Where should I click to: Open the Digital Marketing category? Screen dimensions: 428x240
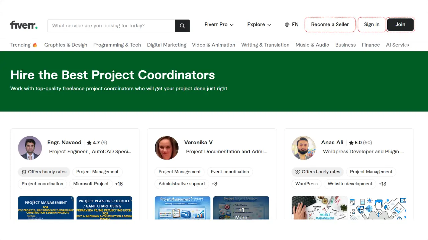click(x=167, y=45)
